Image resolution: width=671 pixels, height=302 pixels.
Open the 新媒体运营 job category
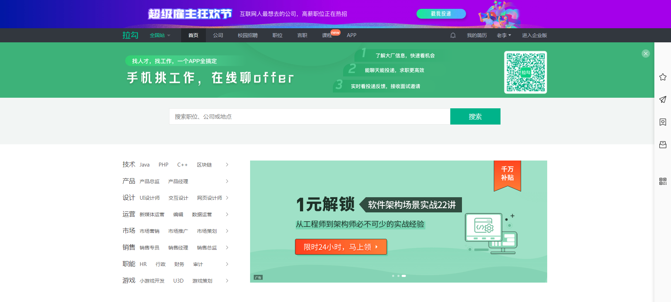pyautogui.click(x=152, y=215)
